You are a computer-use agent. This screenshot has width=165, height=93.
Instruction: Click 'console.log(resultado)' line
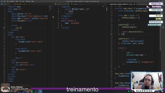133,41
